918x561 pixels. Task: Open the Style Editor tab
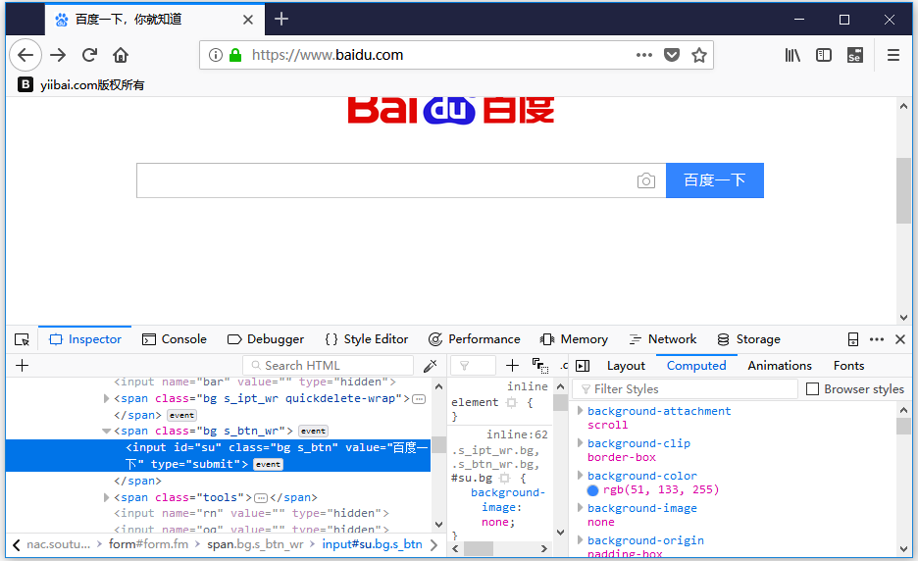click(x=367, y=339)
